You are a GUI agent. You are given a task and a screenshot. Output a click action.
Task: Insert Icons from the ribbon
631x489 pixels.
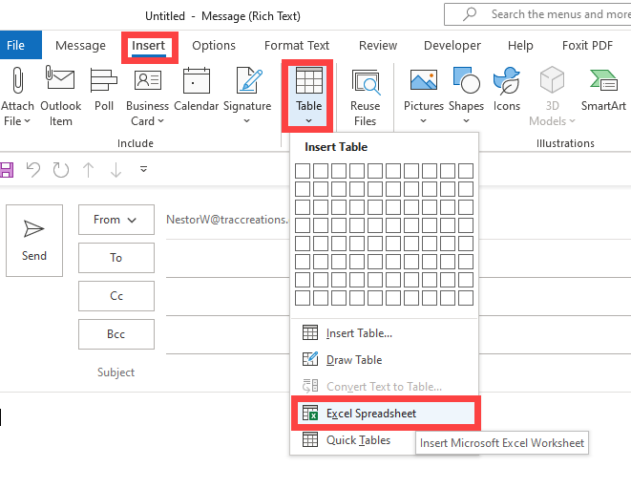click(x=507, y=90)
